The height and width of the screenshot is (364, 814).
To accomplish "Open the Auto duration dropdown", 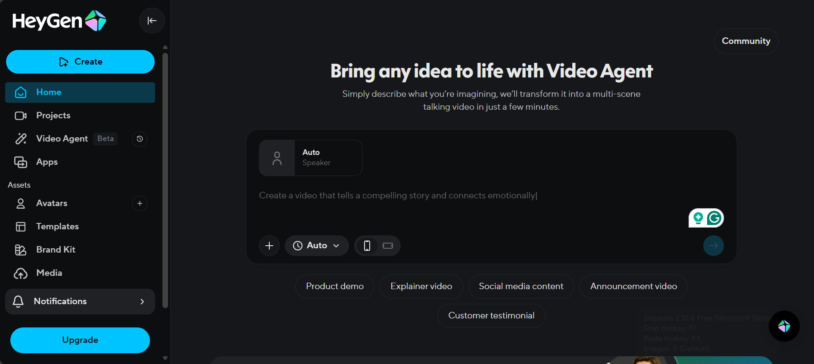I will [317, 246].
